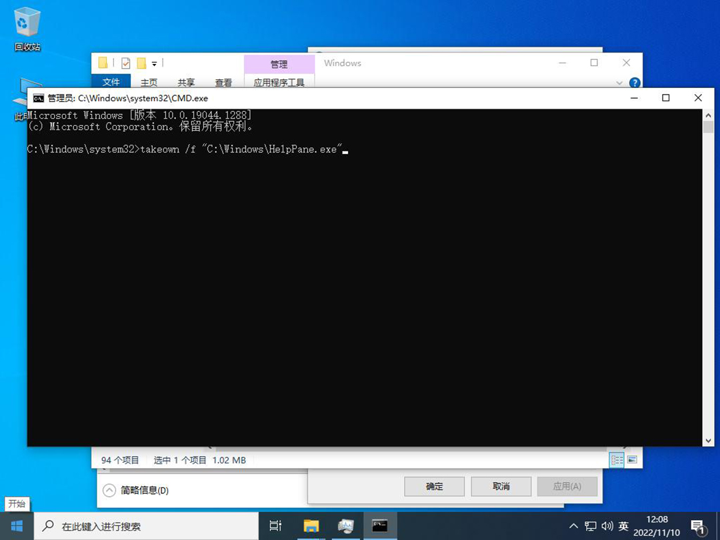
Task: Switch to the 主页 ribbon tab
Action: point(149,82)
